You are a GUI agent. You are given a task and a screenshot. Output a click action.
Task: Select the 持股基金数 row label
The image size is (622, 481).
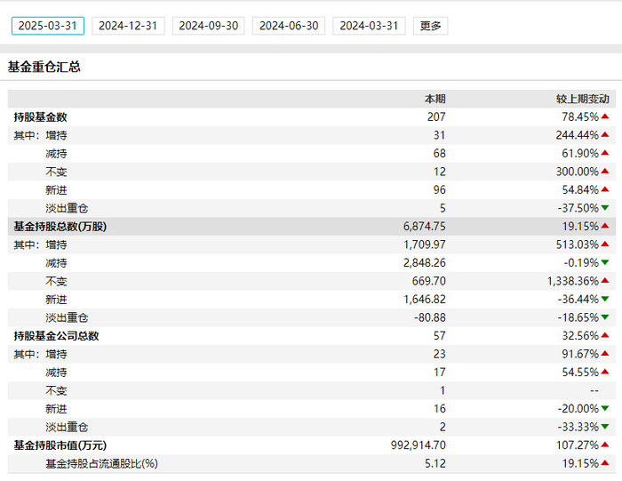40,116
